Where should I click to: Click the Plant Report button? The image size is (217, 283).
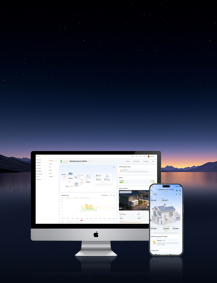click(127, 161)
